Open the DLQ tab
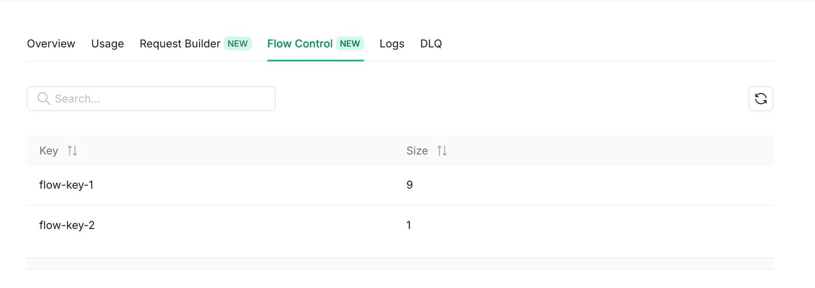Screen dimensions: 815x288 click(431, 44)
